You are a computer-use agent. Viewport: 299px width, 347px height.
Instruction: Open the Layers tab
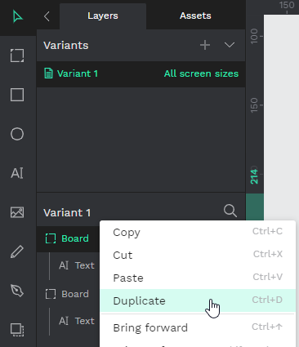[x=103, y=16]
